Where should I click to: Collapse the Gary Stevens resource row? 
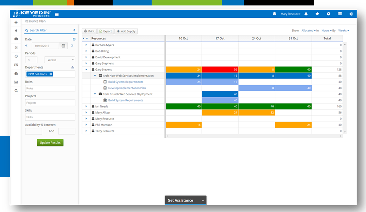click(x=86, y=69)
